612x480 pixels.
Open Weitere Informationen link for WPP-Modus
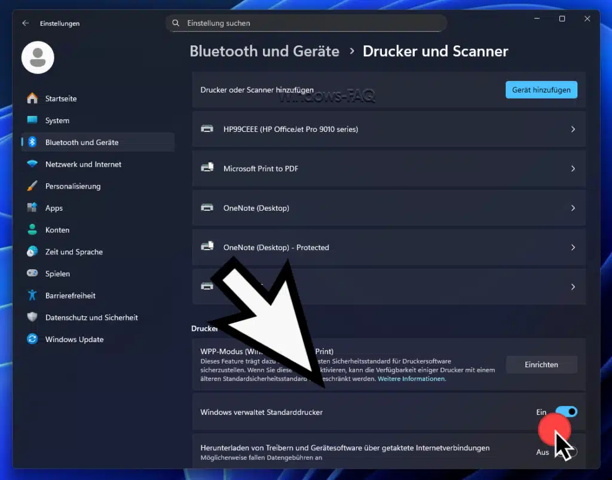[411, 379]
